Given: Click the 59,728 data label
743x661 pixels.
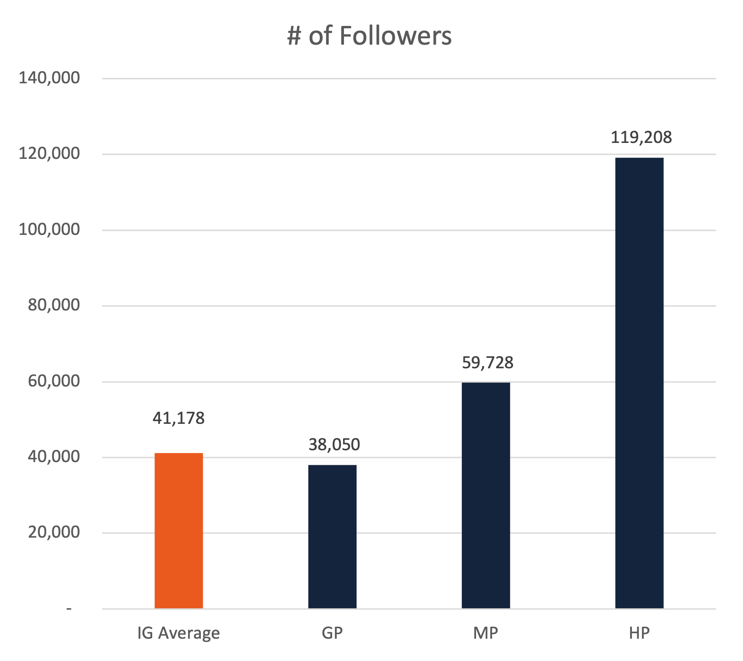Looking at the screenshot, I should click(x=487, y=362).
